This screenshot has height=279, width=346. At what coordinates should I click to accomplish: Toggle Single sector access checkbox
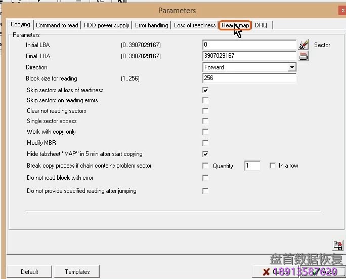pos(205,121)
